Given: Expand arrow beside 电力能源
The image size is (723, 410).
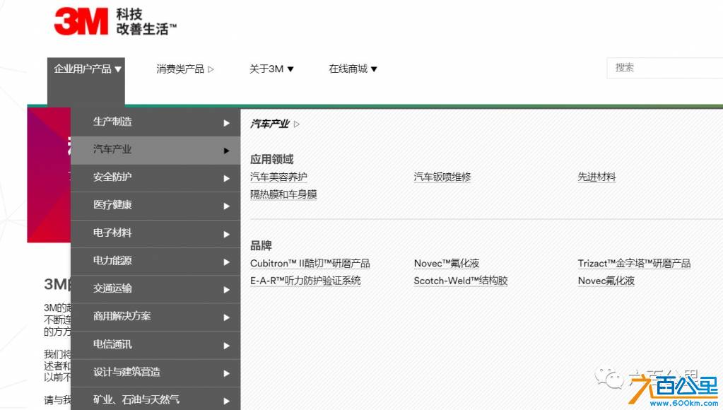Looking at the screenshot, I should click(226, 262).
